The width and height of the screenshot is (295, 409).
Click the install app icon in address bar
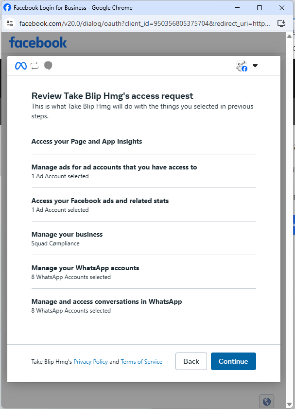point(281,23)
